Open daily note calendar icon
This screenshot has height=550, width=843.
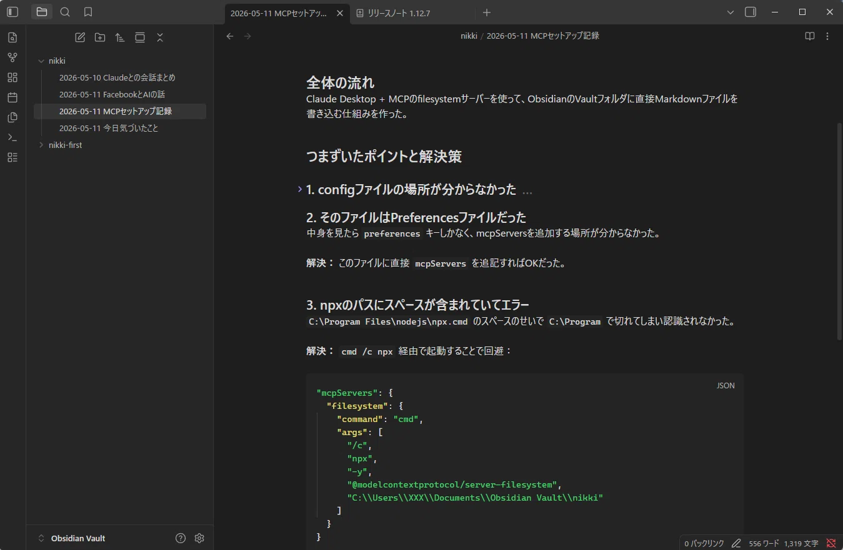click(12, 97)
